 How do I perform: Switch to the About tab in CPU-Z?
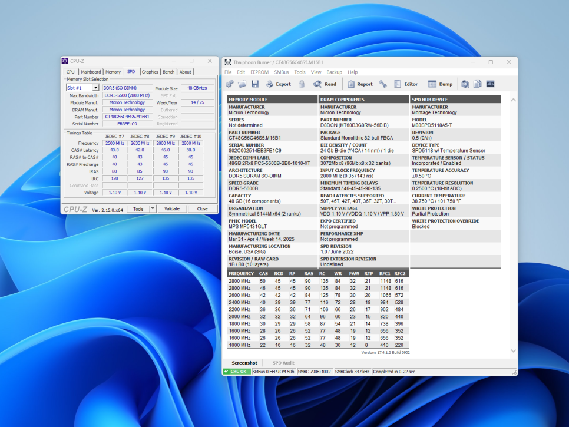(x=185, y=72)
